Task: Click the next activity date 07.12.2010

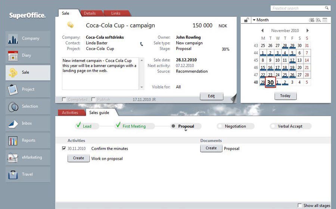Action: [x=185, y=66]
